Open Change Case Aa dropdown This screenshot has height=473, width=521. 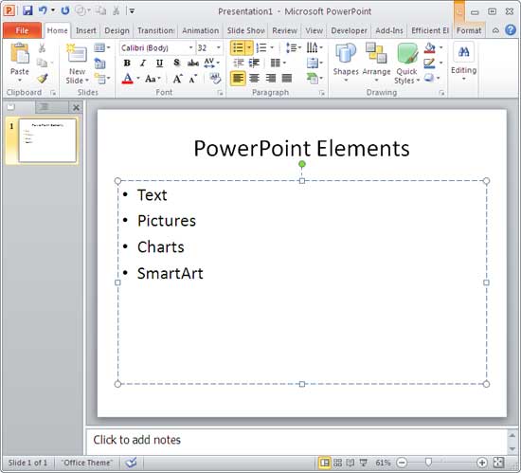pyautogui.click(x=153, y=79)
